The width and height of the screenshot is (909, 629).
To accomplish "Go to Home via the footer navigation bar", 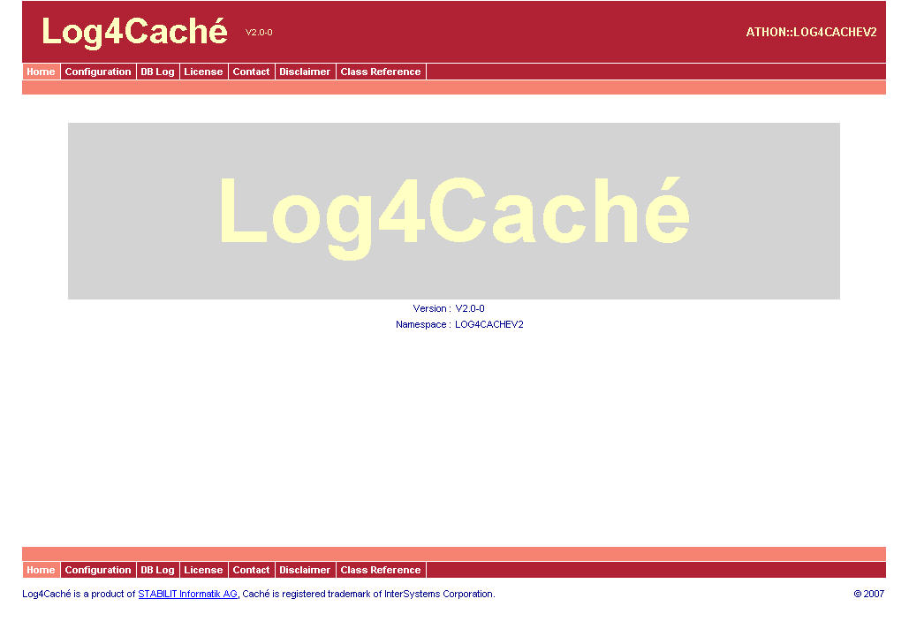I will (41, 570).
